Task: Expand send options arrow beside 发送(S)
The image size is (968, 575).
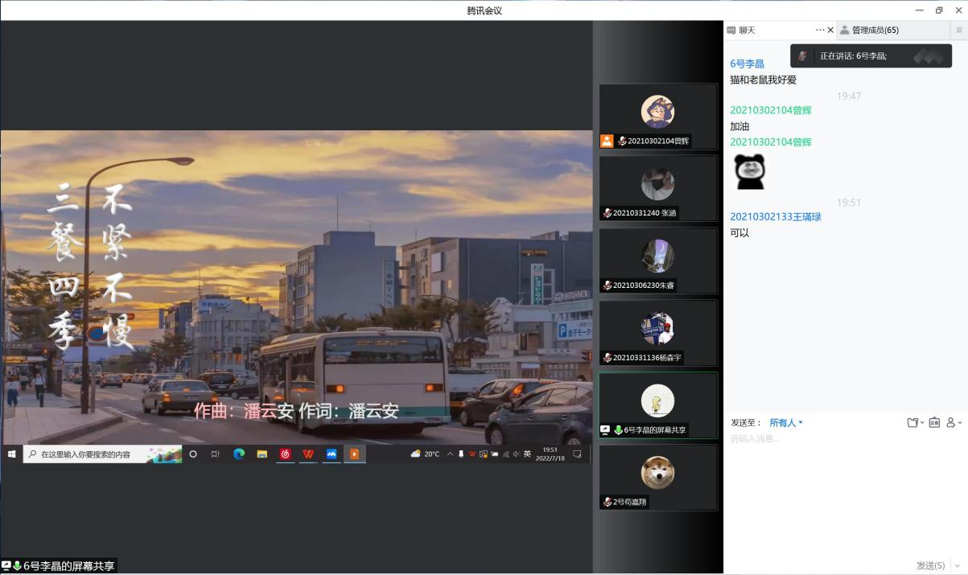Action: pyautogui.click(x=958, y=565)
